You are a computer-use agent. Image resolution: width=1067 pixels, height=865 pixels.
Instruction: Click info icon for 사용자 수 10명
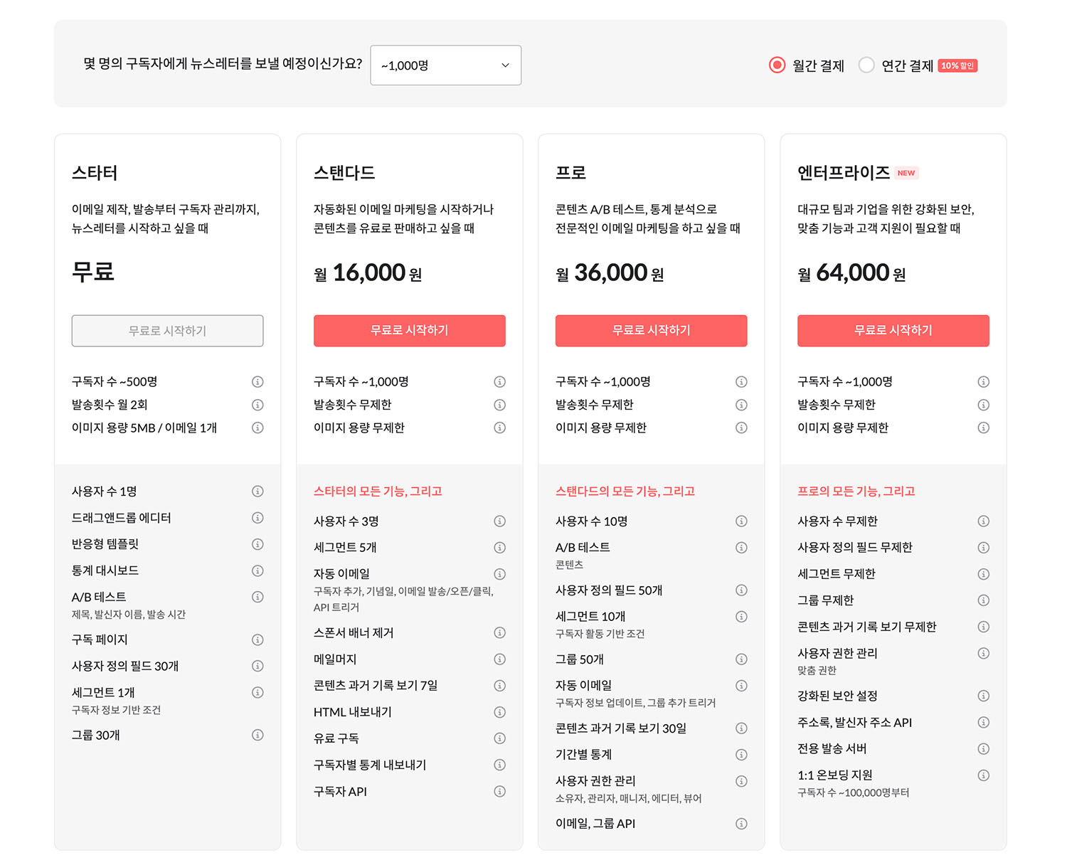coord(741,521)
